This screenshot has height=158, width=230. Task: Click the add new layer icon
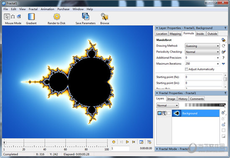[x=223, y=113]
